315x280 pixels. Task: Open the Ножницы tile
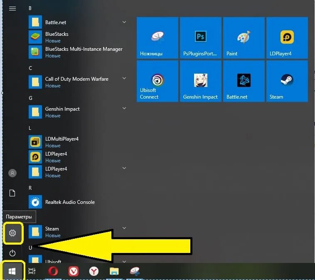point(157,38)
